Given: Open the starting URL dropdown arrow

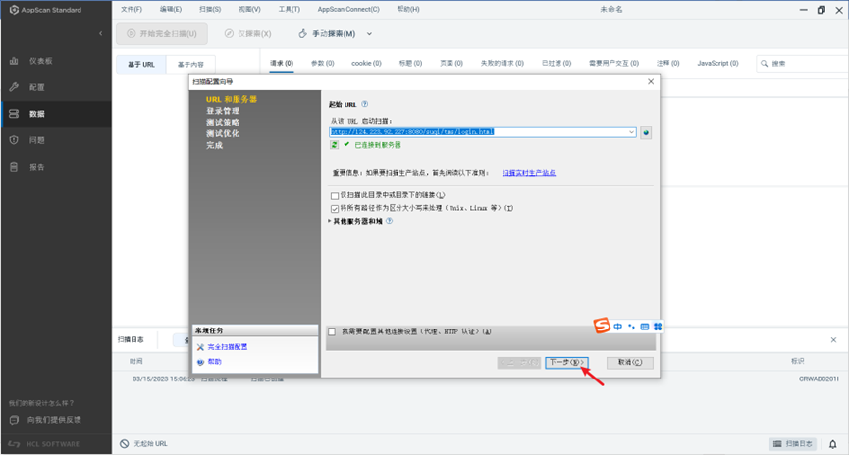Looking at the screenshot, I should [x=631, y=132].
